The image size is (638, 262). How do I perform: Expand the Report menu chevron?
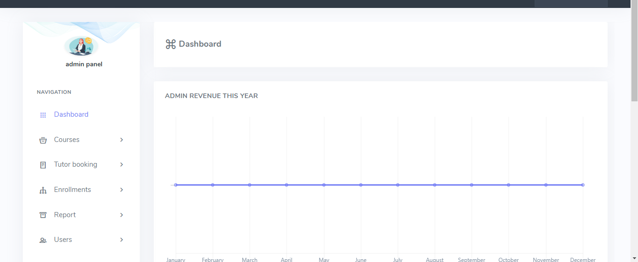tap(122, 215)
